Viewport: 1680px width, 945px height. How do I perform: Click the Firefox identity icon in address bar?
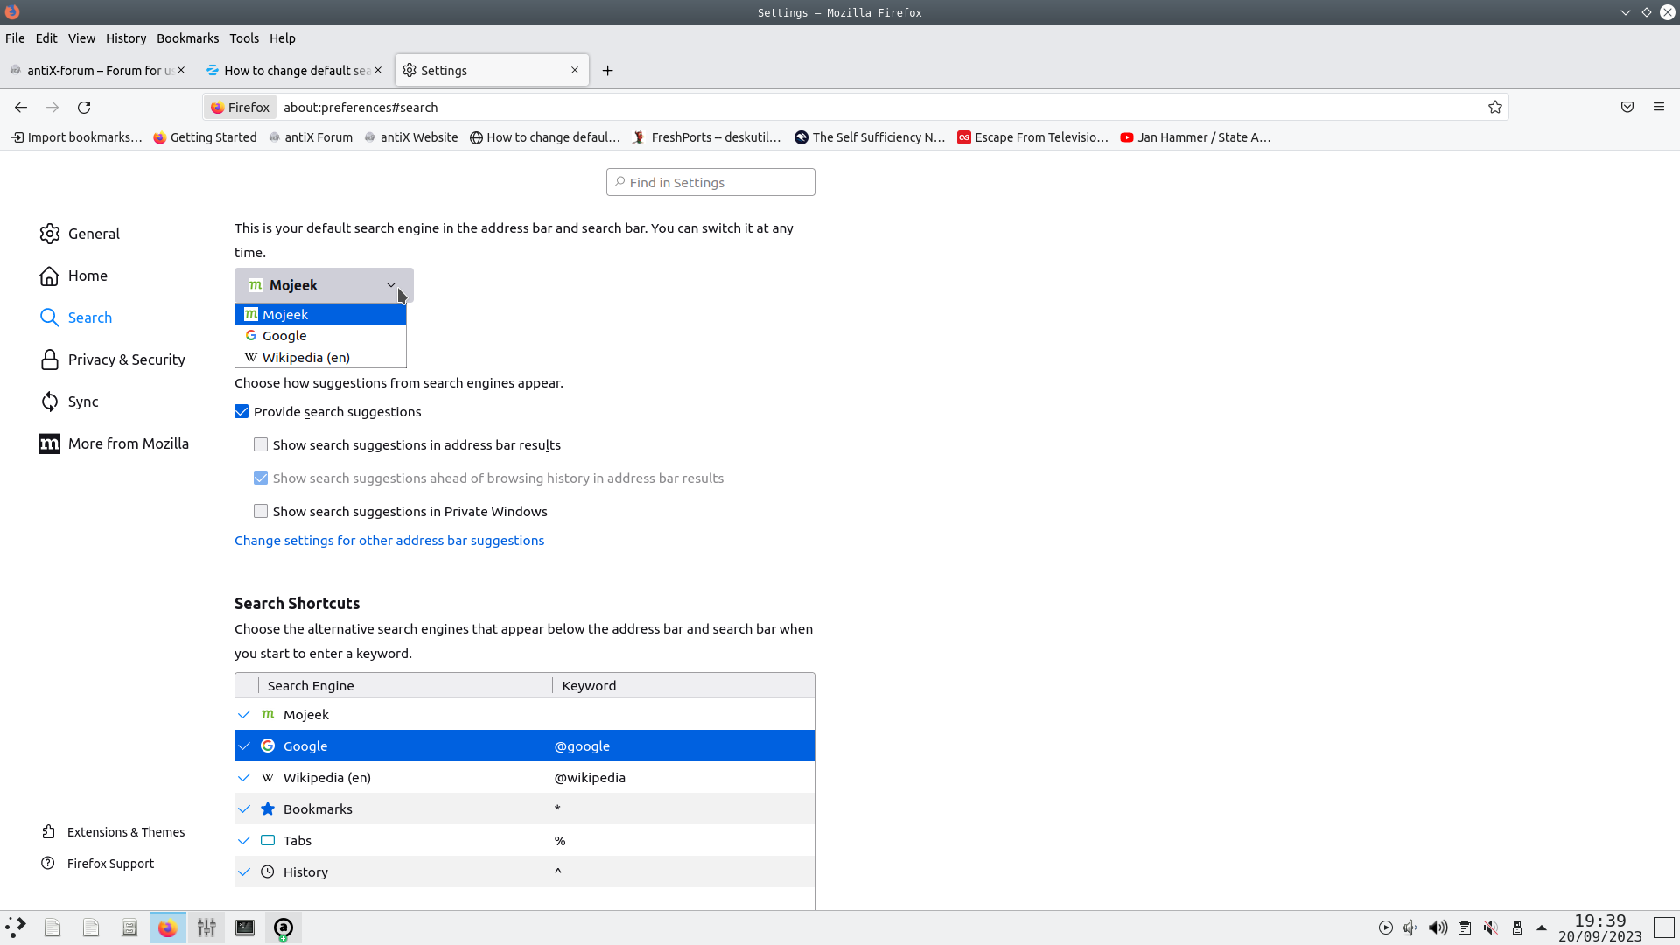click(240, 107)
